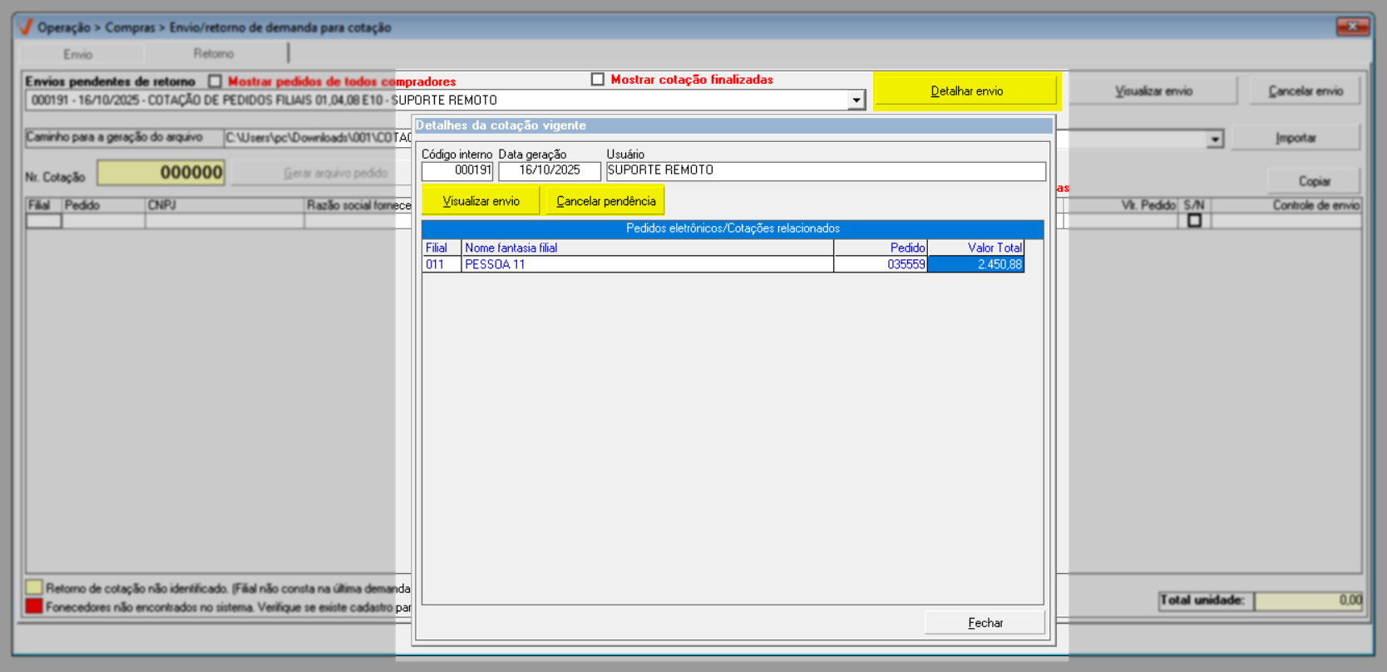Click the Nr. Cotação yellow field
Image resolution: width=1387 pixels, height=672 pixels.
[x=161, y=173]
